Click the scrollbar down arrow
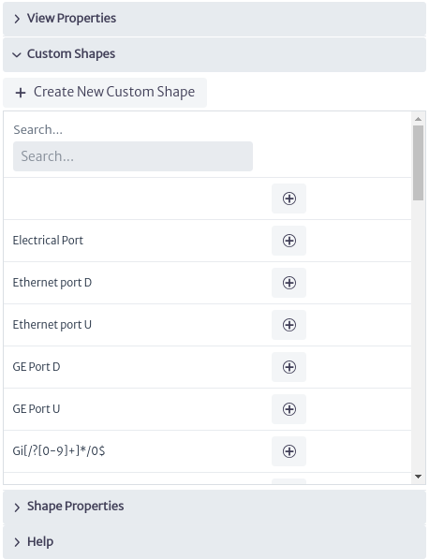Image resolution: width=429 pixels, height=559 pixels. (419, 477)
